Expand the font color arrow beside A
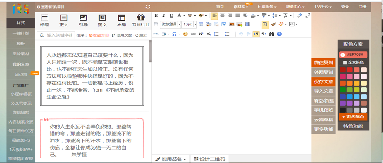Image resolution: width=383 pixels, height=163 pixels. tap(184, 16)
